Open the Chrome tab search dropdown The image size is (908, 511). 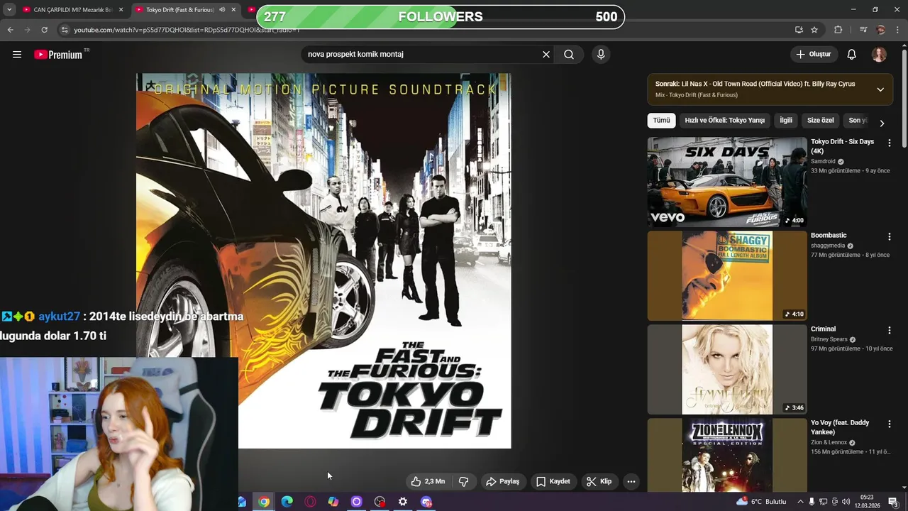(9, 10)
